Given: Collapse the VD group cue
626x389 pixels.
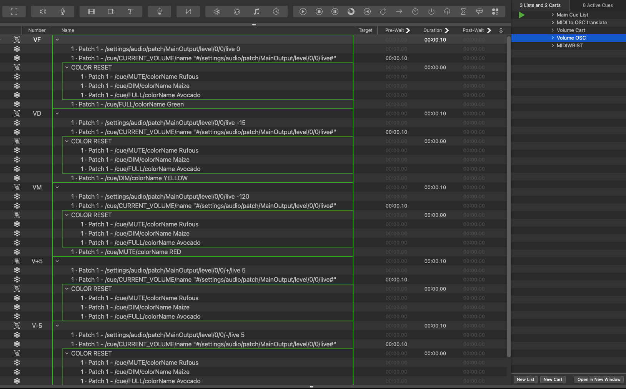Looking at the screenshot, I should 57,113.
